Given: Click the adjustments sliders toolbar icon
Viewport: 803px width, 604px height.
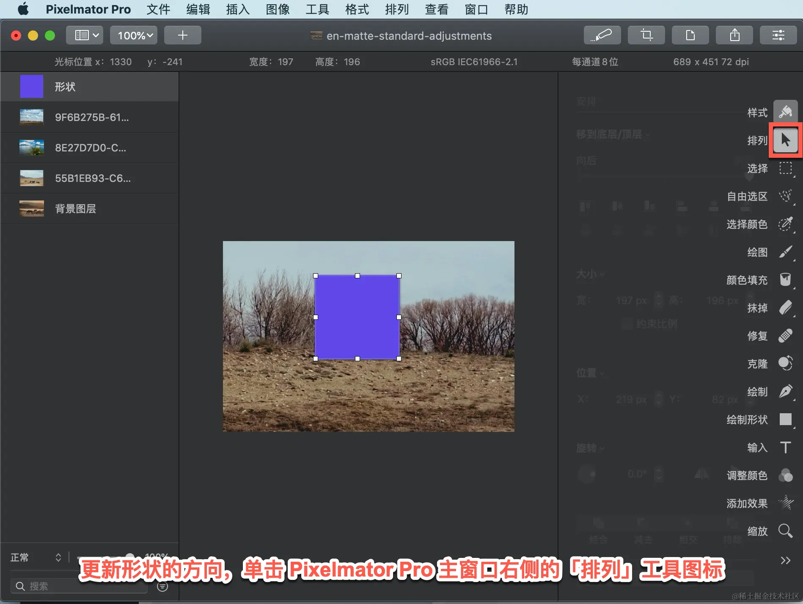Looking at the screenshot, I should (778, 35).
